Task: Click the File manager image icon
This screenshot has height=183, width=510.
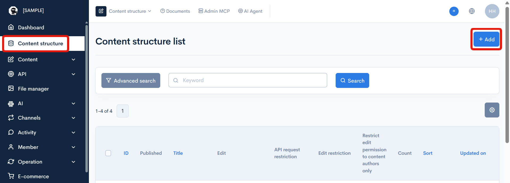Action: point(11,88)
